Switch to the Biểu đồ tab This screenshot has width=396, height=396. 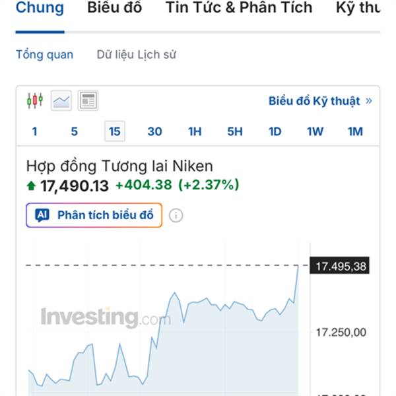click(115, 9)
